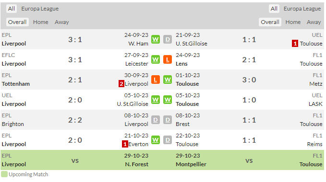
Task: Select the left Europa League filter tab
Action: 40,9
